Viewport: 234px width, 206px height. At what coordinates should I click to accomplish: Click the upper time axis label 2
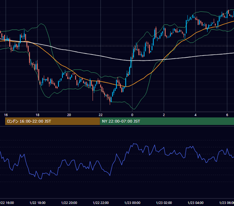(x=164, y=115)
